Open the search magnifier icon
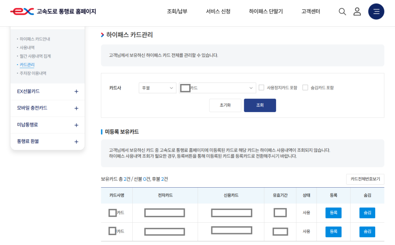This screenshot has height=245, width=395. (x=342, y=11)
